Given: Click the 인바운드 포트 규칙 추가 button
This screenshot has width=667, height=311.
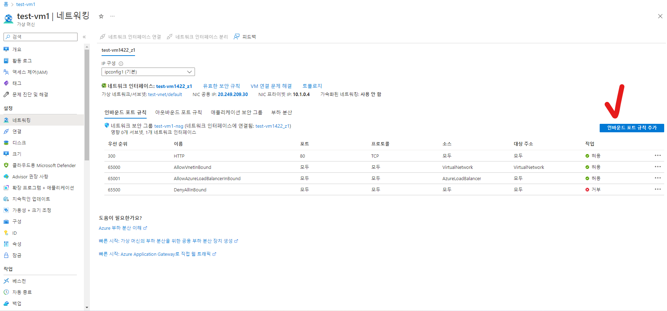Looking at the screenshot, I should pos(632,128).
